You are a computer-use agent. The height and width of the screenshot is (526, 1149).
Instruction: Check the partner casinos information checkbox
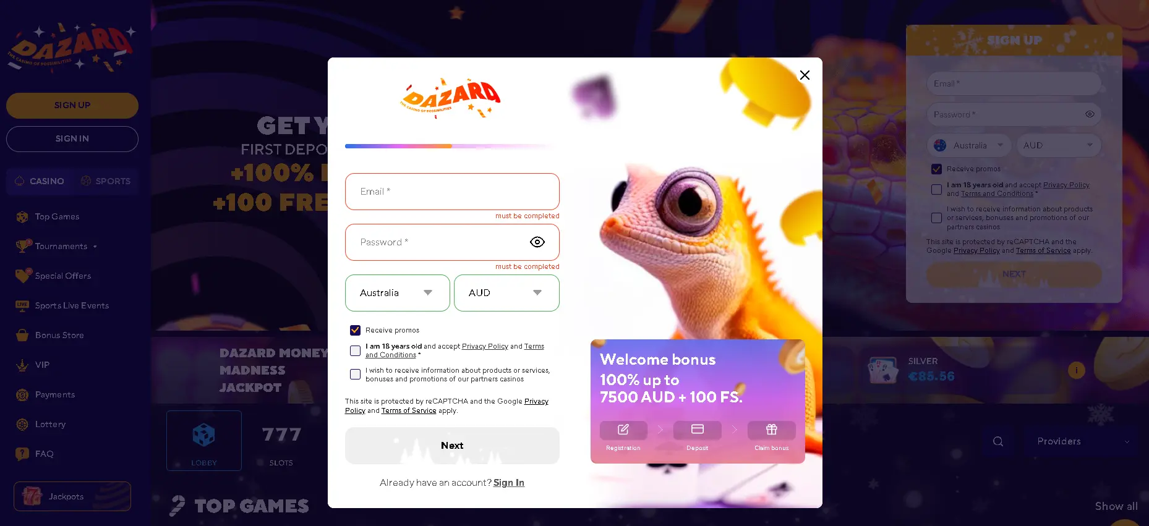tap(356, 375)
